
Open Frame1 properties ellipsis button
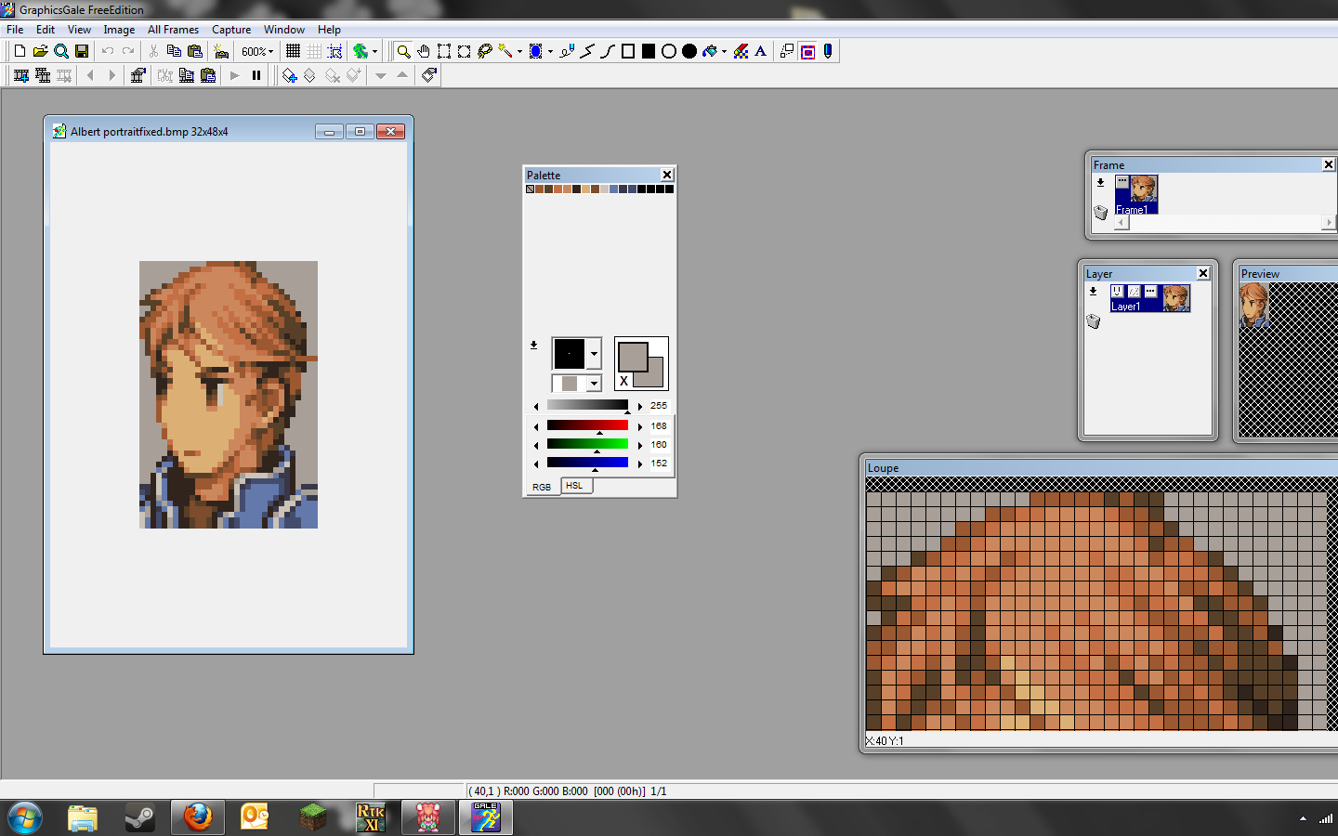[1122, 182]
